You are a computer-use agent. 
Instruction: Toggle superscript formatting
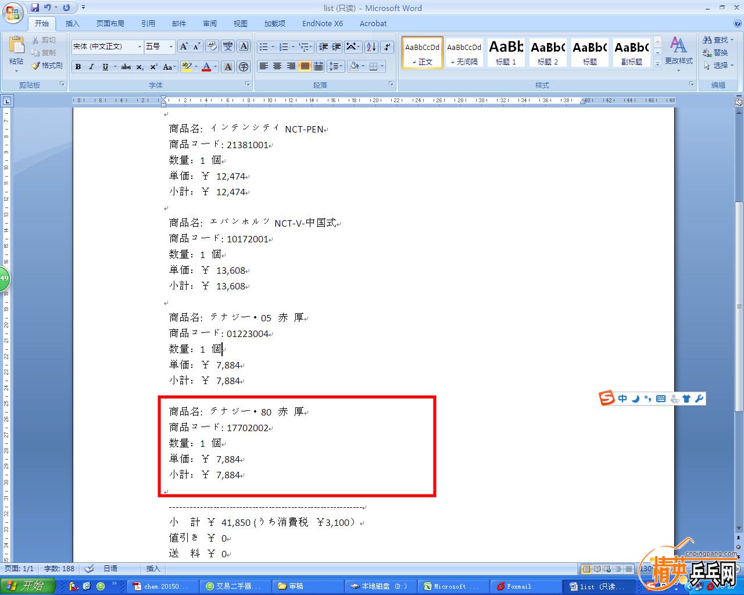(x=153, y=67)
